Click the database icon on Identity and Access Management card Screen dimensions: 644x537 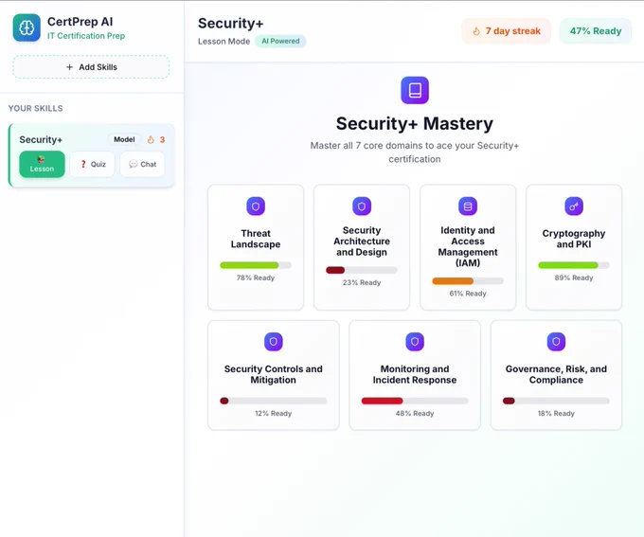468,206
